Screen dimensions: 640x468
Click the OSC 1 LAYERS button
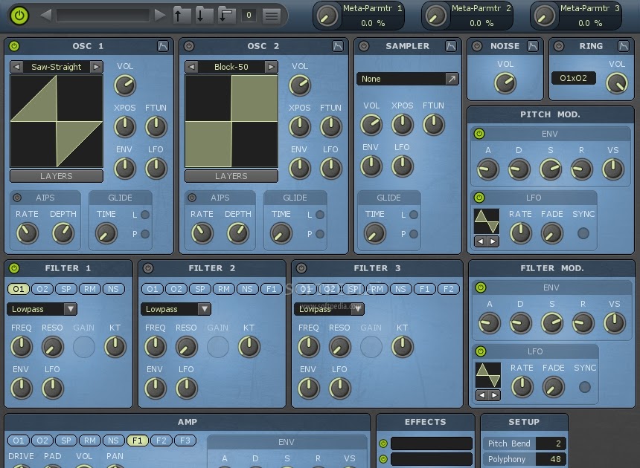pos(57,176)
